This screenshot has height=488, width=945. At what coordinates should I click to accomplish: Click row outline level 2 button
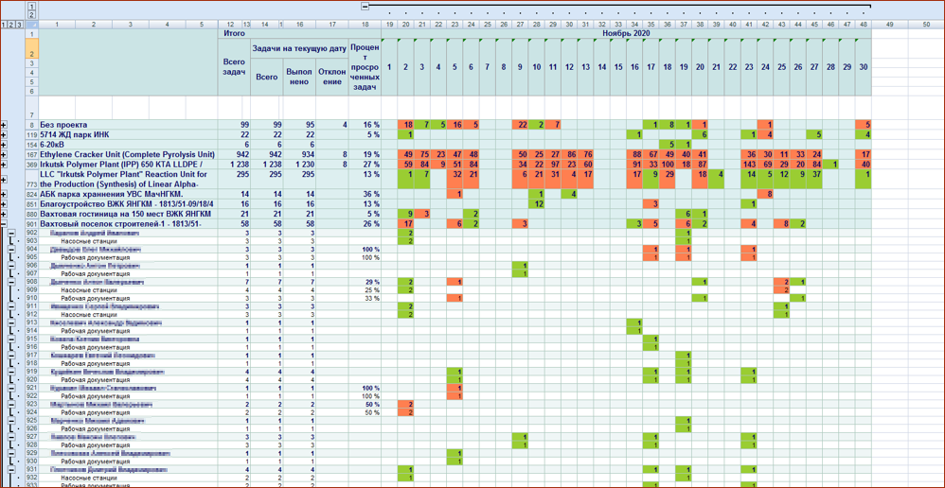coord(10,25)
